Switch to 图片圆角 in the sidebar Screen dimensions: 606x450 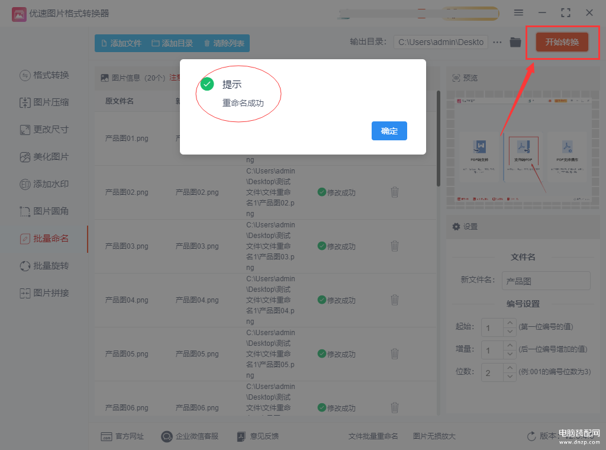coord(44,211)
